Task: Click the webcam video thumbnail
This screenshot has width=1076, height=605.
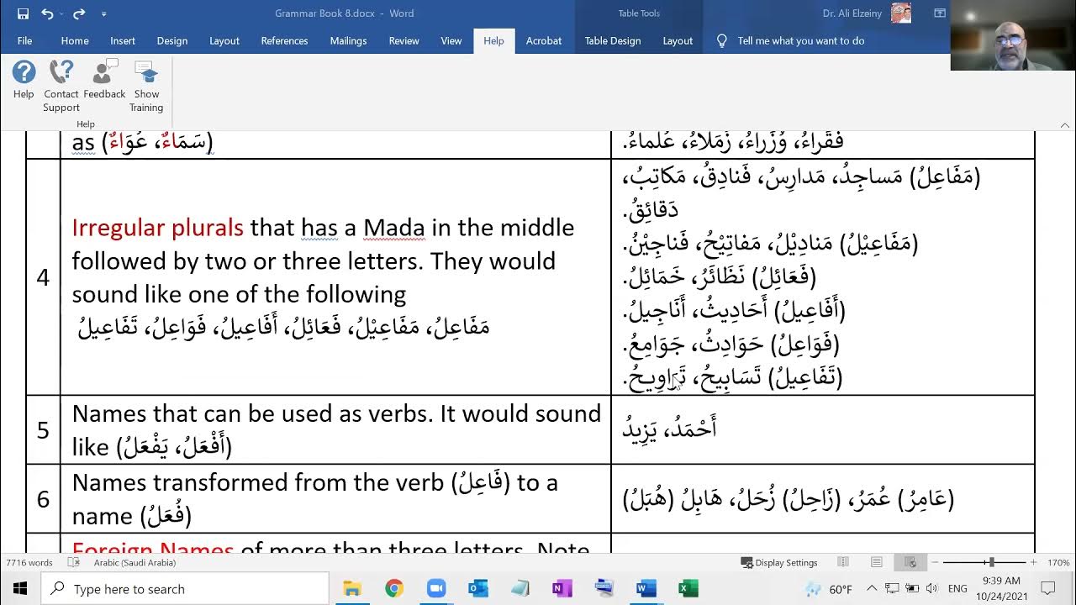Action: click(1013, 34)
